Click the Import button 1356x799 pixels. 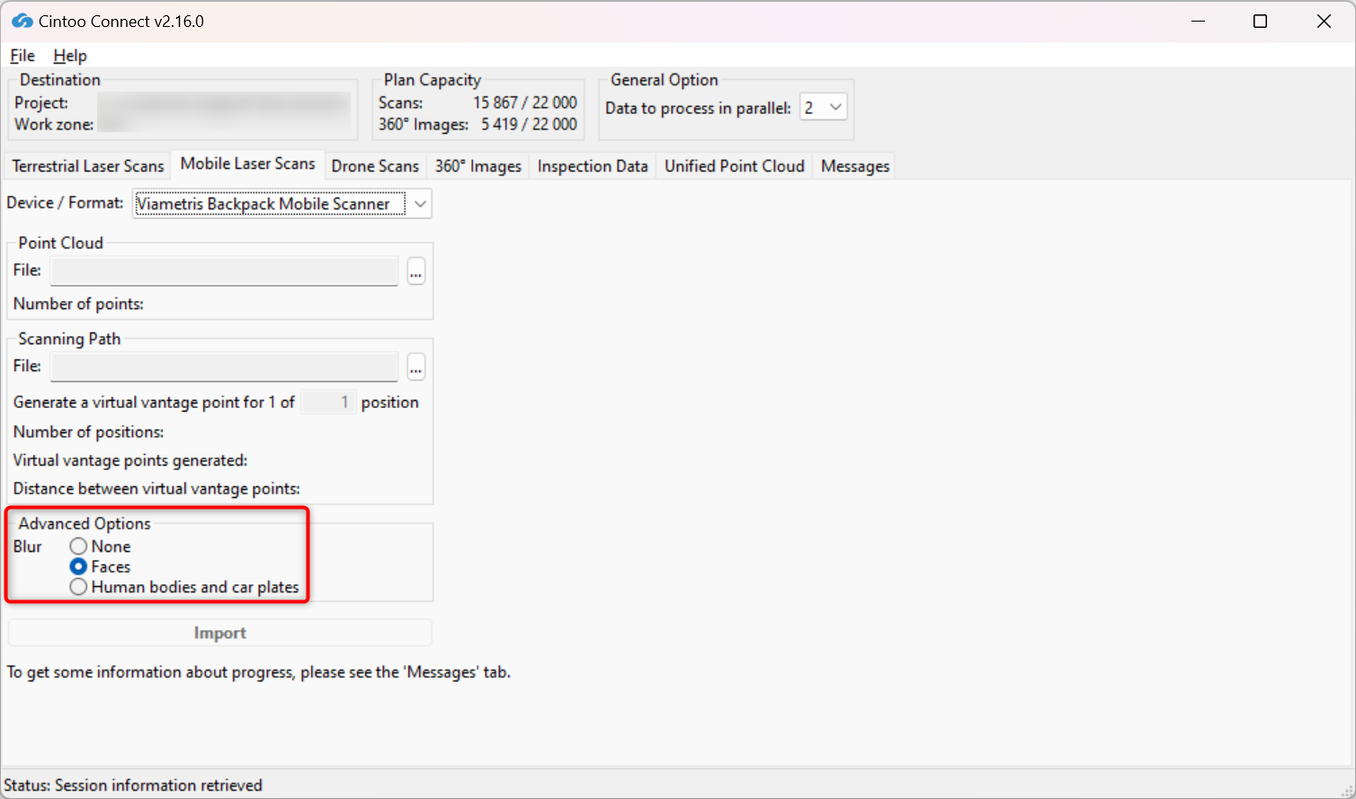(220, 633)
